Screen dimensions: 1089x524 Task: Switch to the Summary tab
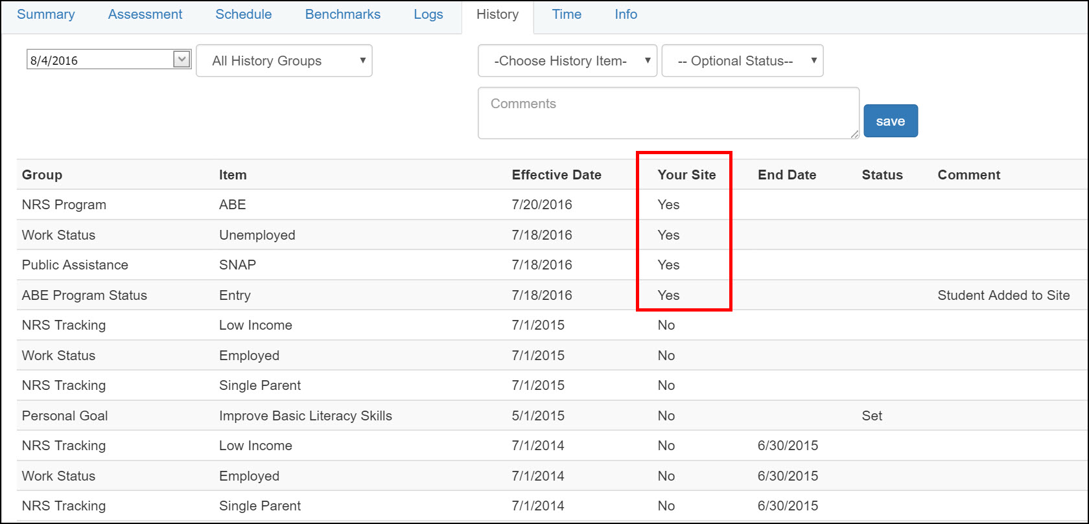[x=45, y=14]
